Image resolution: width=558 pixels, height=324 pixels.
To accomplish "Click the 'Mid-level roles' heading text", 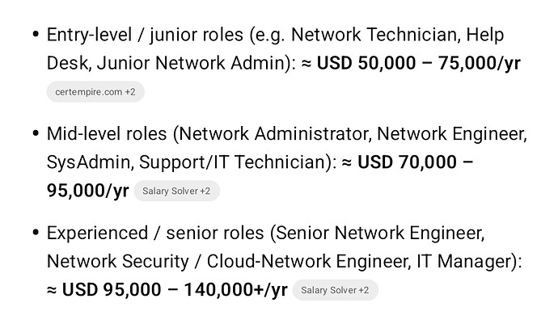I will tap(108, 134).
